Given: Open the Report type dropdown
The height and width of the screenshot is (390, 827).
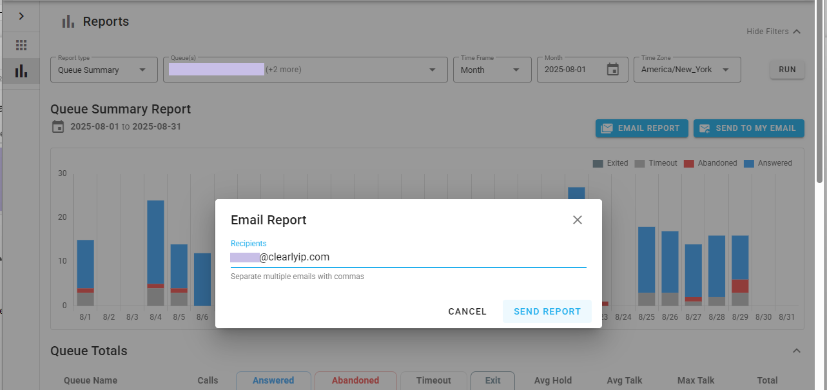Looking at the screenshot, I should tap(104, 70).
